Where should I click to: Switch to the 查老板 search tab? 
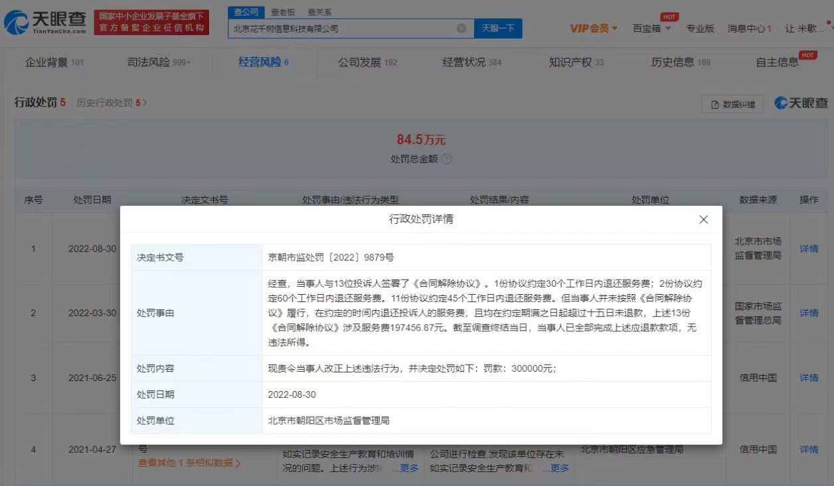pyautogui.click(x=284, y=12)
